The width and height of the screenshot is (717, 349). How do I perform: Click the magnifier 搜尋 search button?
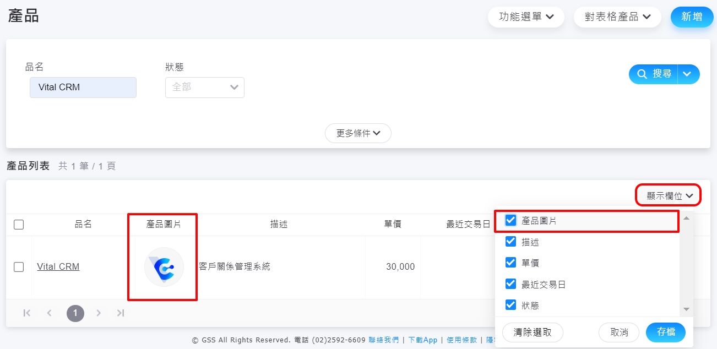click(x=654, y=74)
